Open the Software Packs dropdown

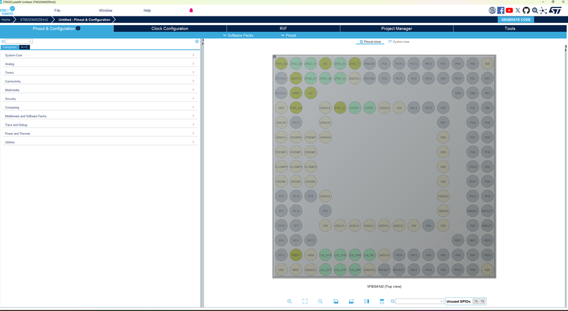coord(238,35)
